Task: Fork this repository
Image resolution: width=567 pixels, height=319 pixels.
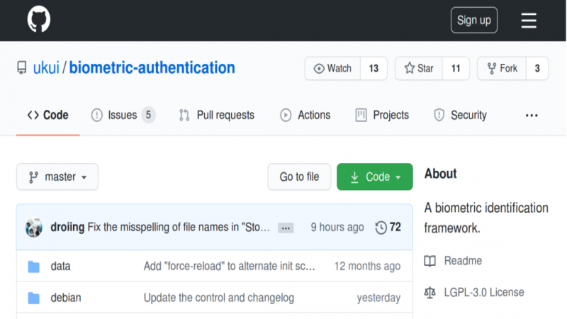Action: [x=501, y=69]
